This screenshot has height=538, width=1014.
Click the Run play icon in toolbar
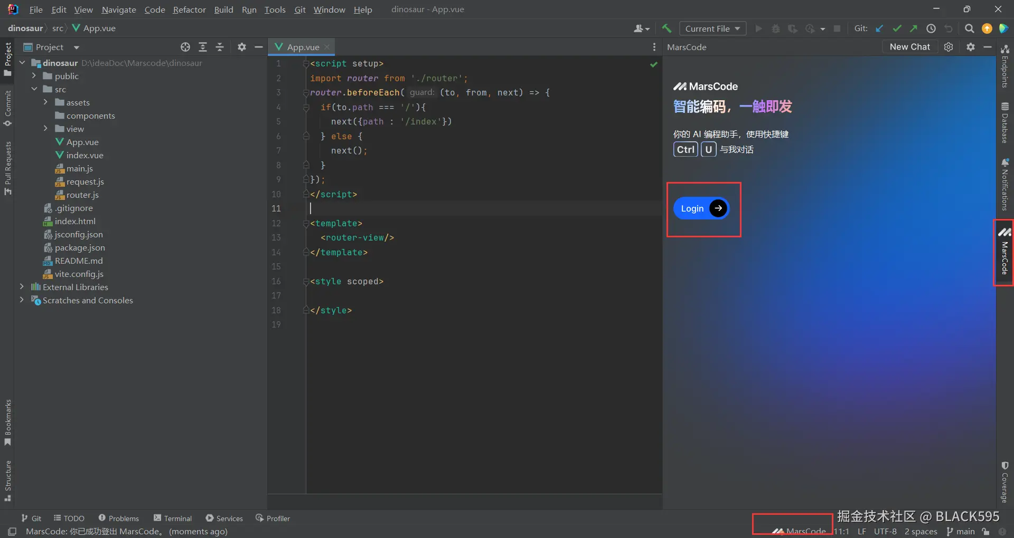tap(759, 28)
